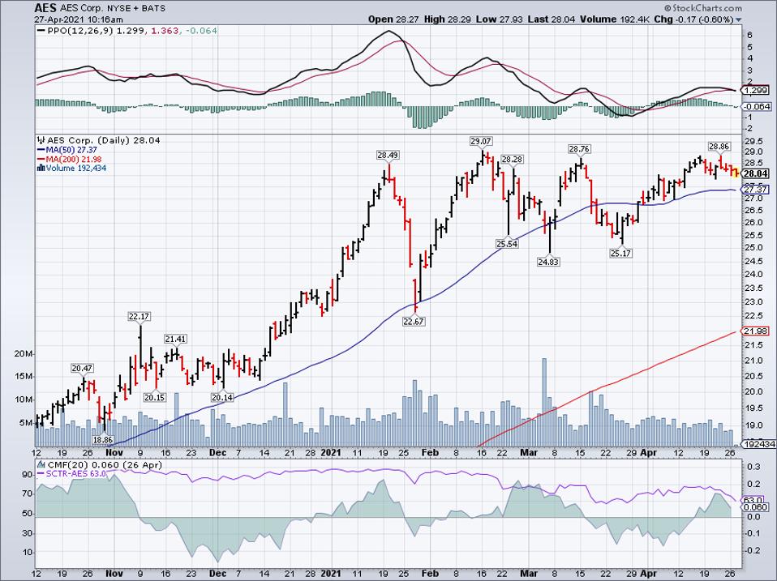Click the 24.83 March low label
Image resolution: width=777 pixels, height=581 pixels.
coord(548,262)
